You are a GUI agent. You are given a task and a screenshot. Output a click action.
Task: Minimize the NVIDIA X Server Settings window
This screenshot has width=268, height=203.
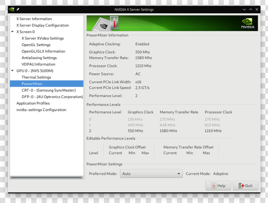coord(244,10)
